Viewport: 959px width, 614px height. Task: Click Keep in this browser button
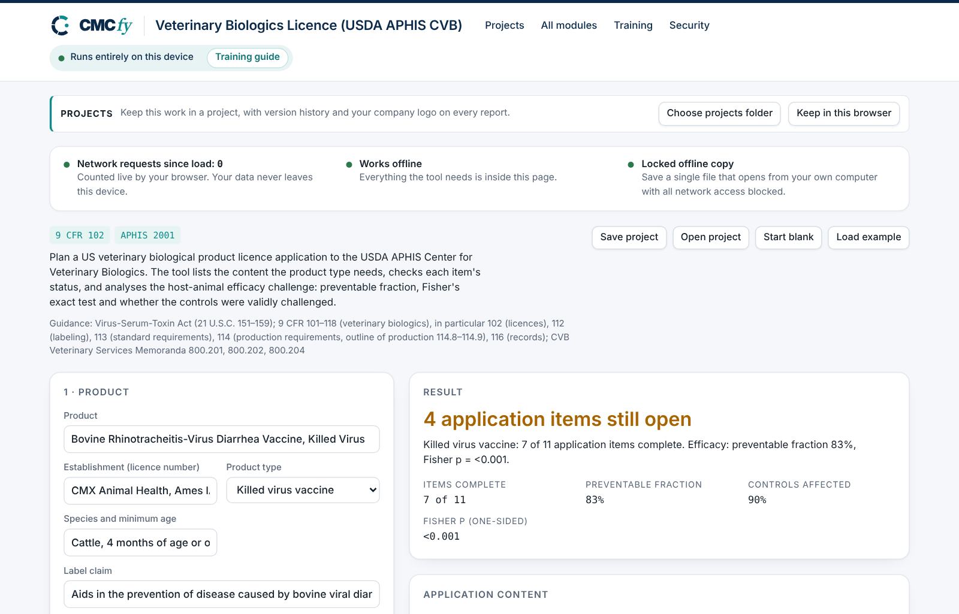click(x=843, y=113)
